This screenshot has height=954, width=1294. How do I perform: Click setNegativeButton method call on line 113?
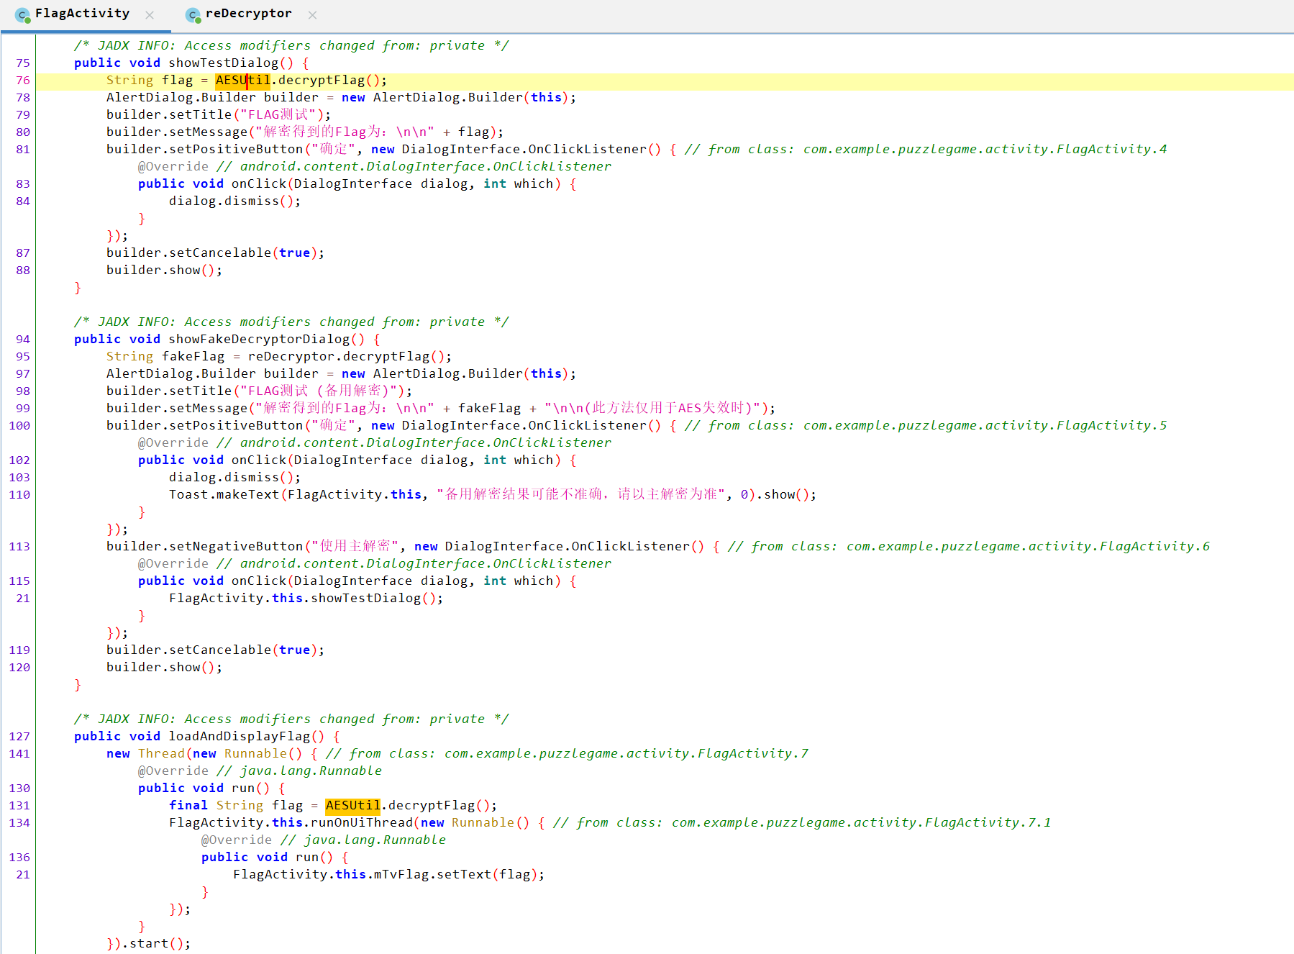point(205,547)
